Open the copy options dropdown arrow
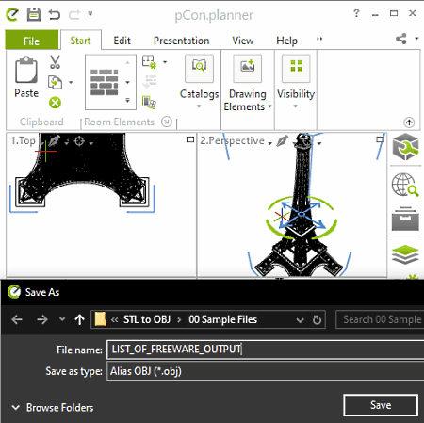 71,82
